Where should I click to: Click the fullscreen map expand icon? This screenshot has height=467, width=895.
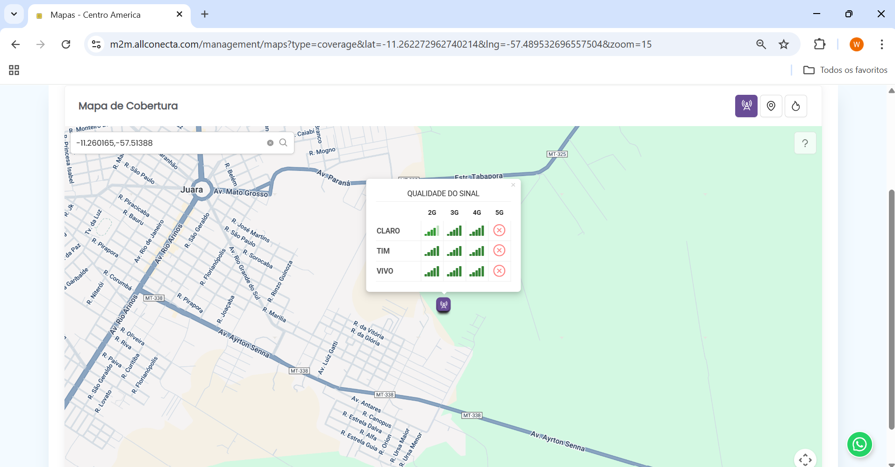pos(805,460)
